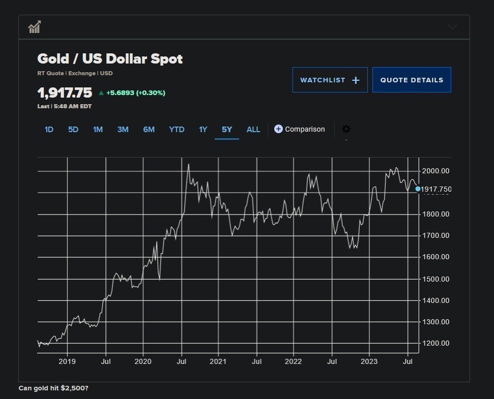Image resolution: width=494 pixels, height=399 pixels.
Task: Switch chart to 1M range
Action: [98, 130]
